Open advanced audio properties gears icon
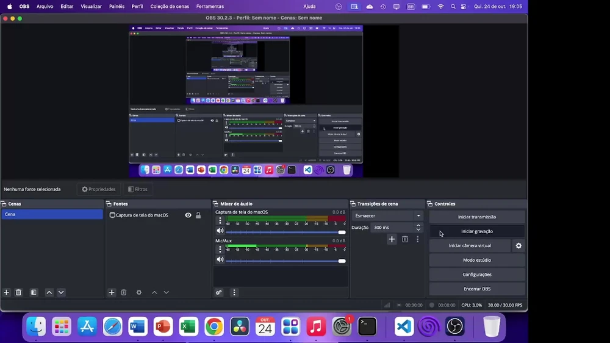610x343 pixels. point(218,292)
